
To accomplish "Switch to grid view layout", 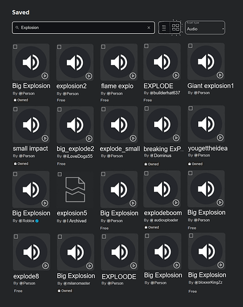I will click(175, 28).
